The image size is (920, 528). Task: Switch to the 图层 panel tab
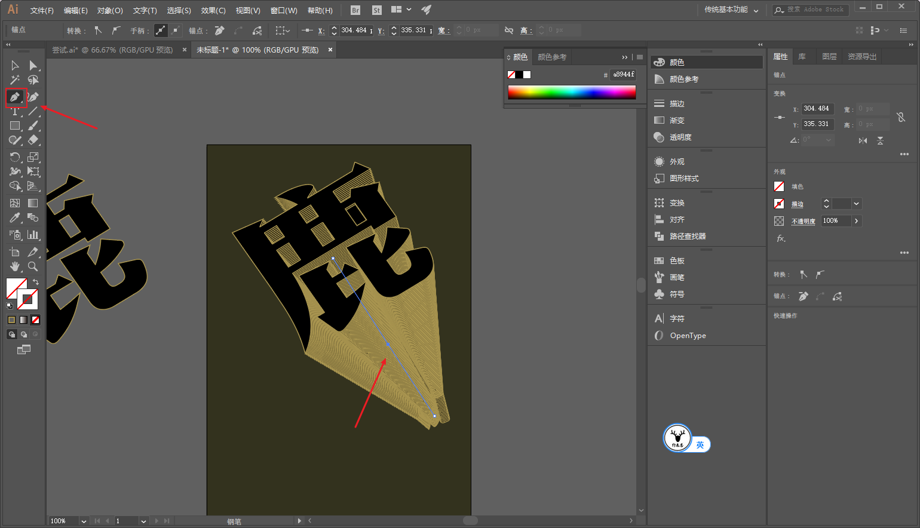pos(829,57)
